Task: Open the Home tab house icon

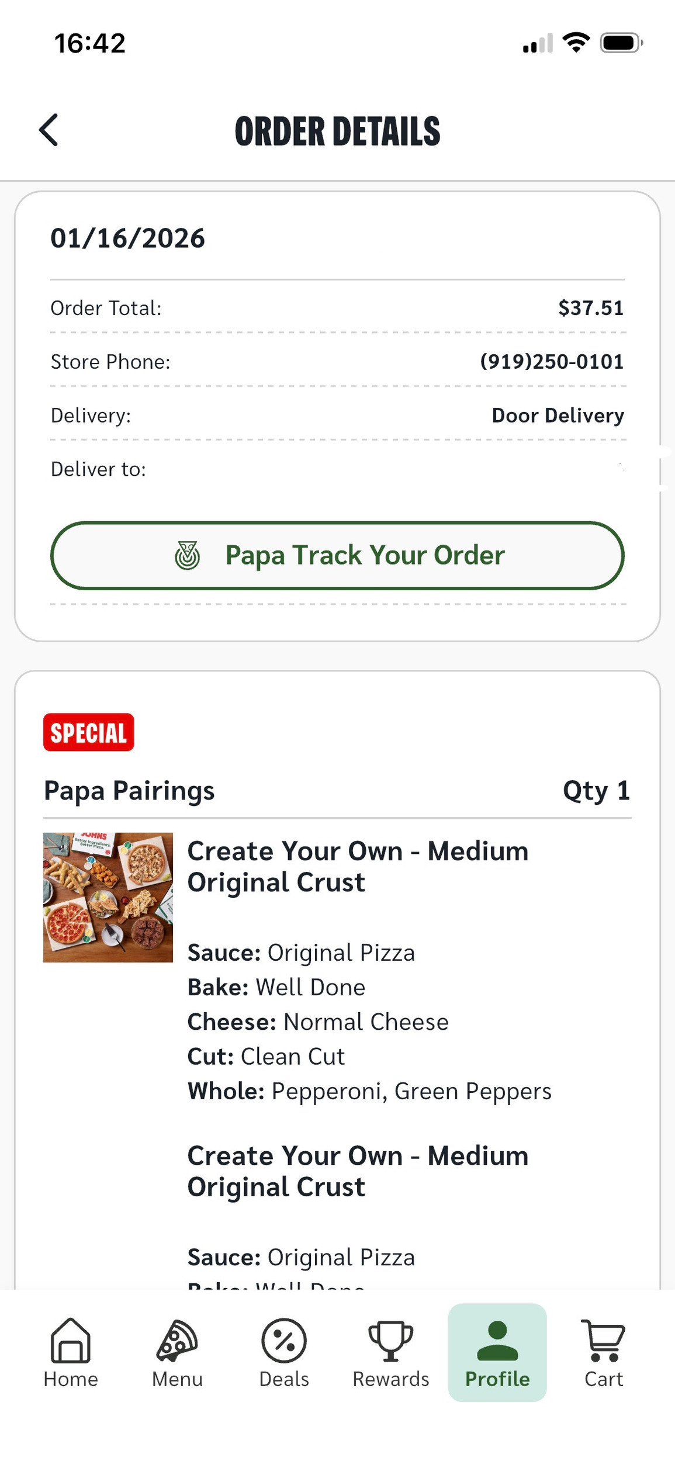Action: 71,1339
